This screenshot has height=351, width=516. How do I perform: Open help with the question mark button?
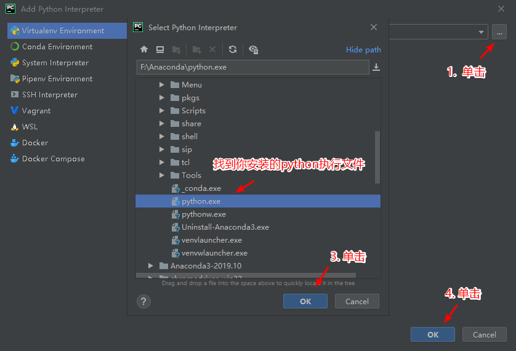click(143, 301)
